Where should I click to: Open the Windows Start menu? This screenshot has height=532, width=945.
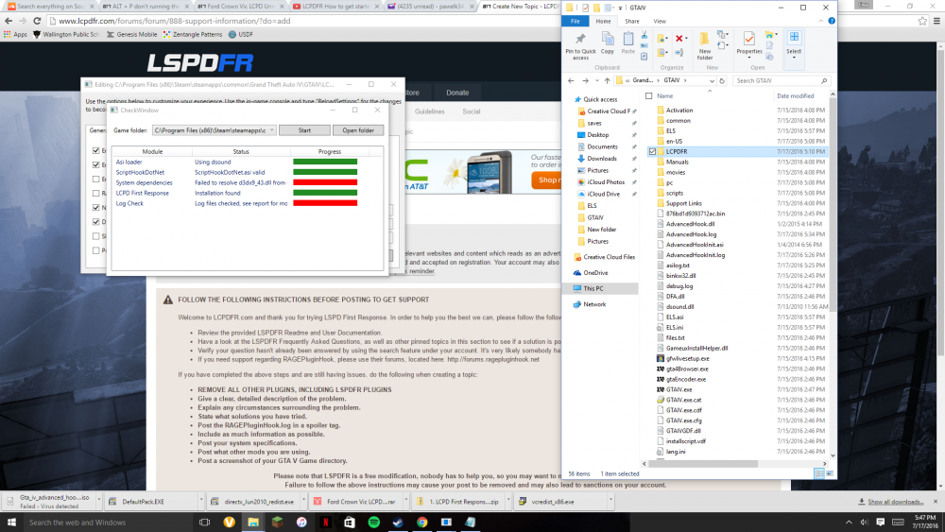click(10, 522)
